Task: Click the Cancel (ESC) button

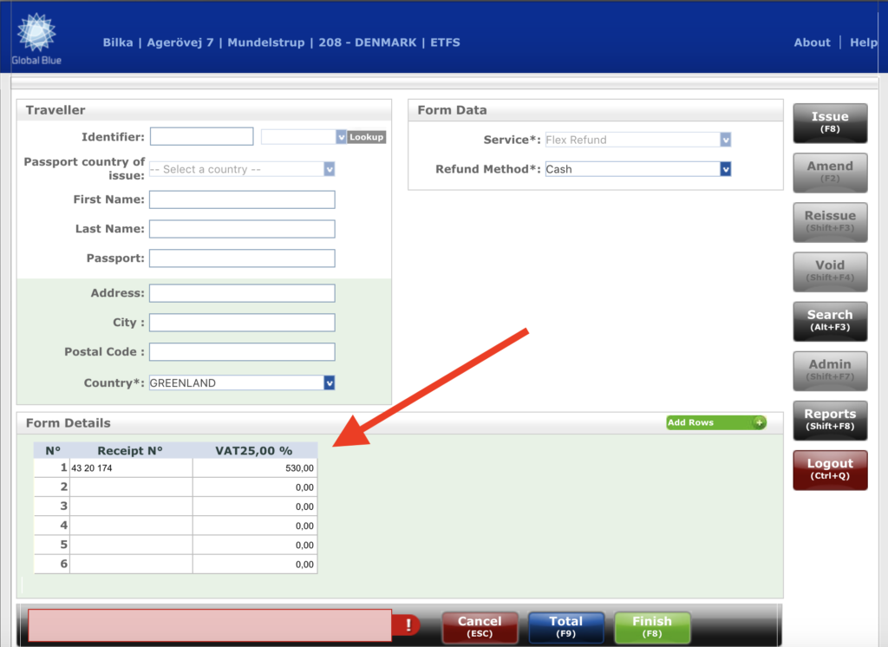Action: (x=480, y=626)
